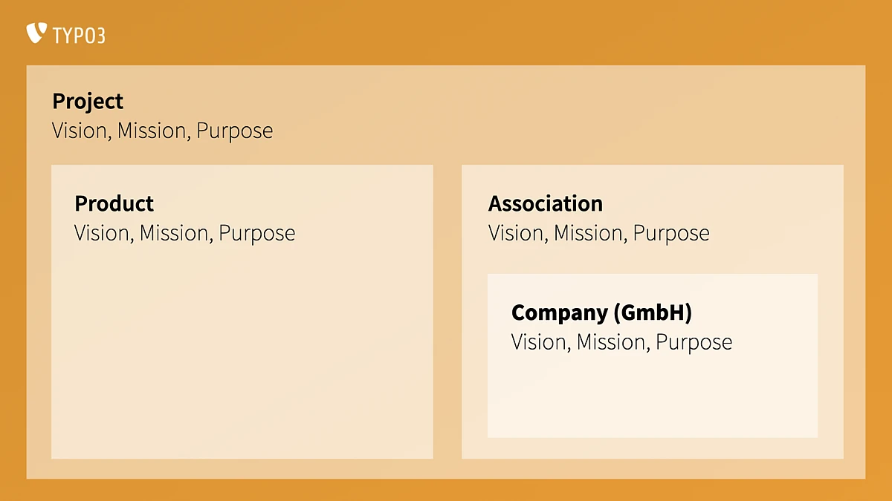
Task: Click the empty area inside the Company (GmbH) box
Action: click(x=652, y=397)
